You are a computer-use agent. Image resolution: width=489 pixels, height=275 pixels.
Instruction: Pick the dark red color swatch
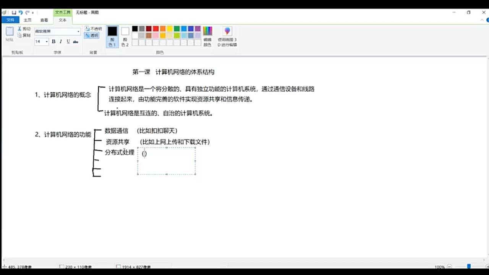pos(149,29)
